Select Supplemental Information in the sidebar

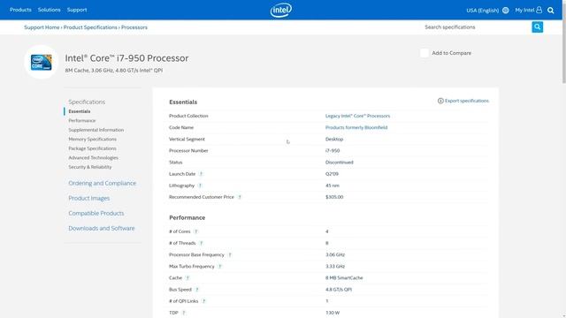coord(96,130)
